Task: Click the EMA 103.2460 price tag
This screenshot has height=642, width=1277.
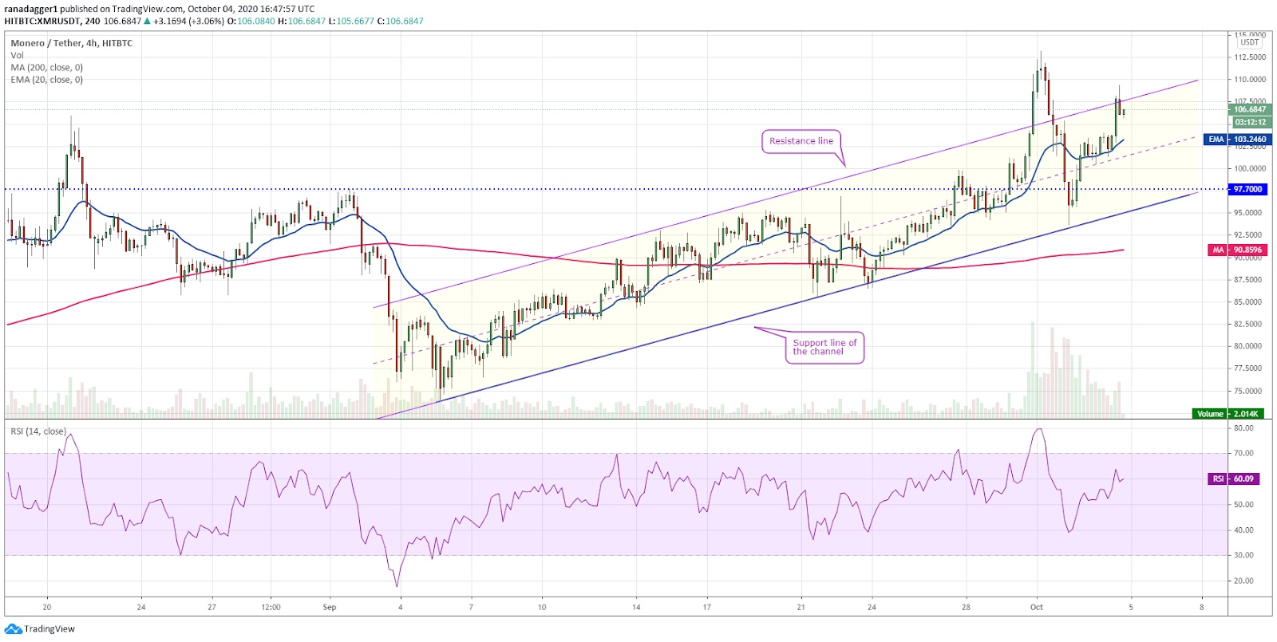Action: [1237, 139]
